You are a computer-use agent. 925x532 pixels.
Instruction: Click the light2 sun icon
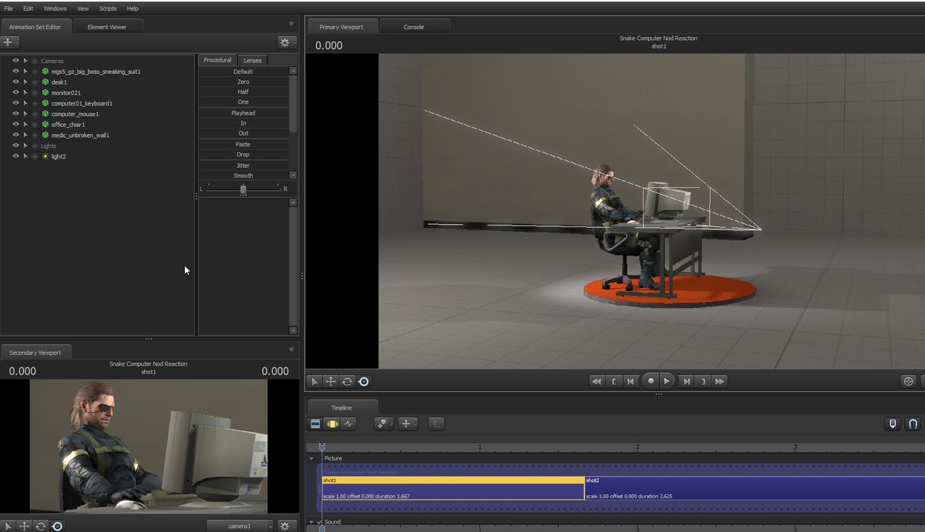45,156
